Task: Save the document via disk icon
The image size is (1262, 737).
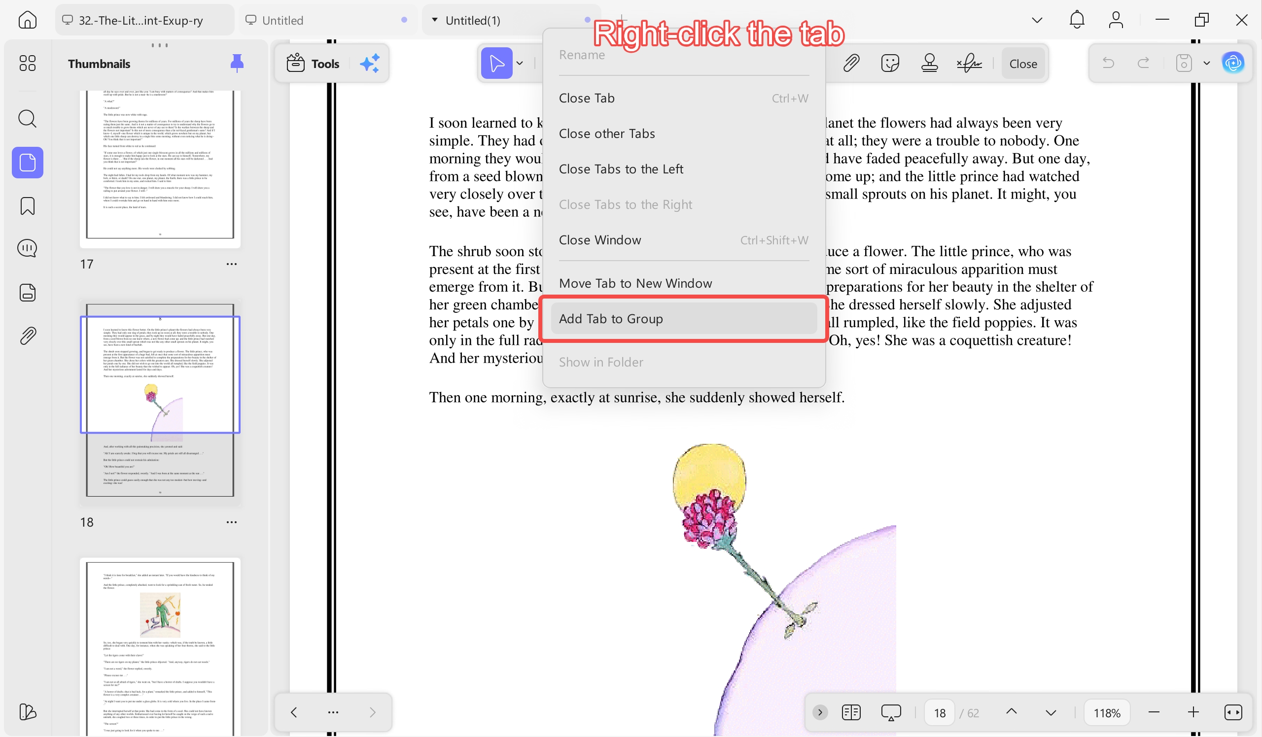Action: [1184, 63]
